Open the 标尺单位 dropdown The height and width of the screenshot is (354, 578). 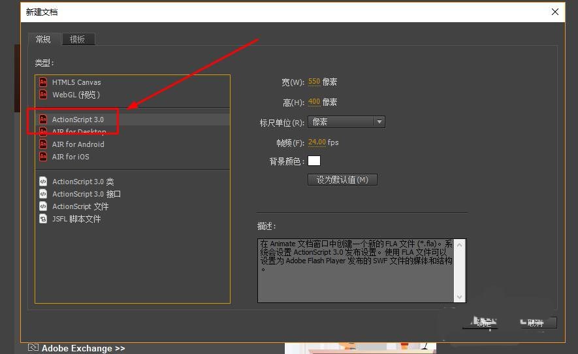(x=347, y=121)
